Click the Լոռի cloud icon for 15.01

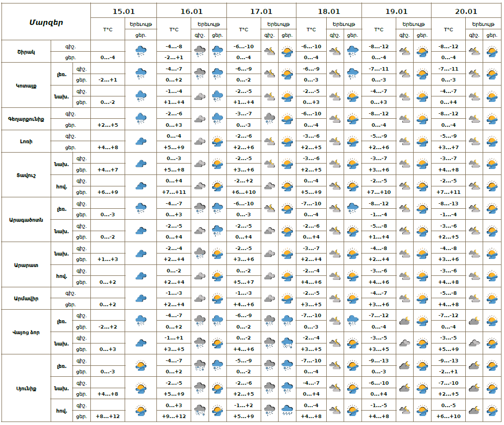[141, 141]
